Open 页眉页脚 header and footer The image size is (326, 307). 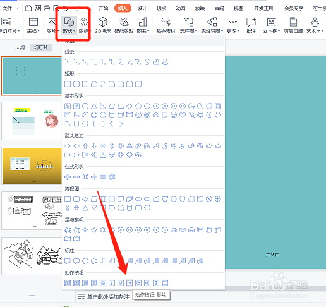tap(293, 25)
